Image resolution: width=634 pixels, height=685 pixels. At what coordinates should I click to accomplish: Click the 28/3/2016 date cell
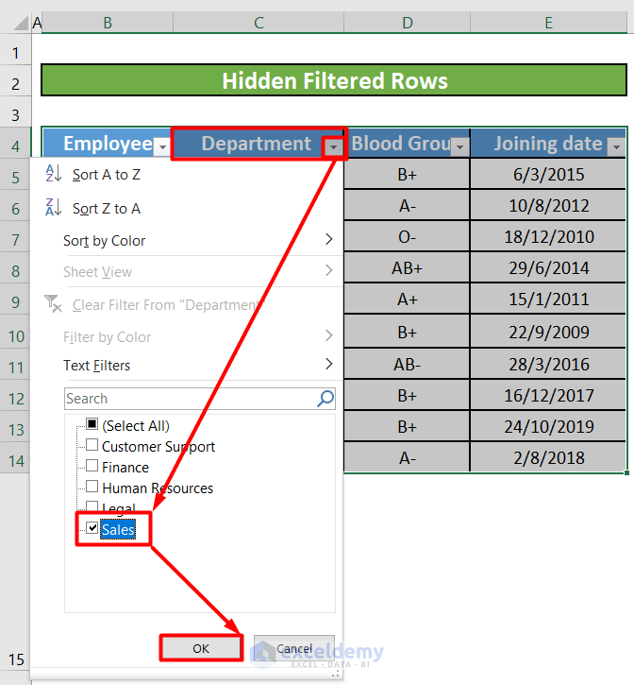[x=548, y=364]
